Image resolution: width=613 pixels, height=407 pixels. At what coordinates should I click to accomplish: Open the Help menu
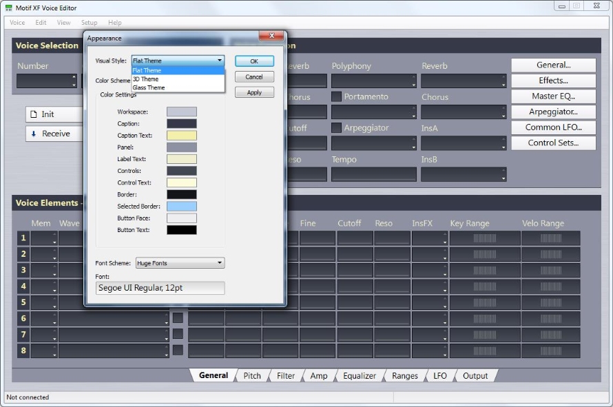point(115,23)
